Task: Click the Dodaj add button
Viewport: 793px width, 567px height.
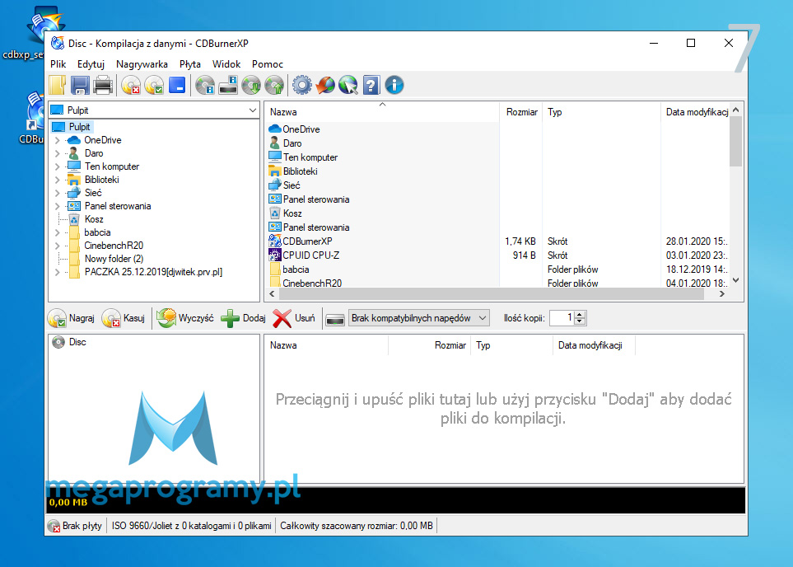Action: [243, 318]
